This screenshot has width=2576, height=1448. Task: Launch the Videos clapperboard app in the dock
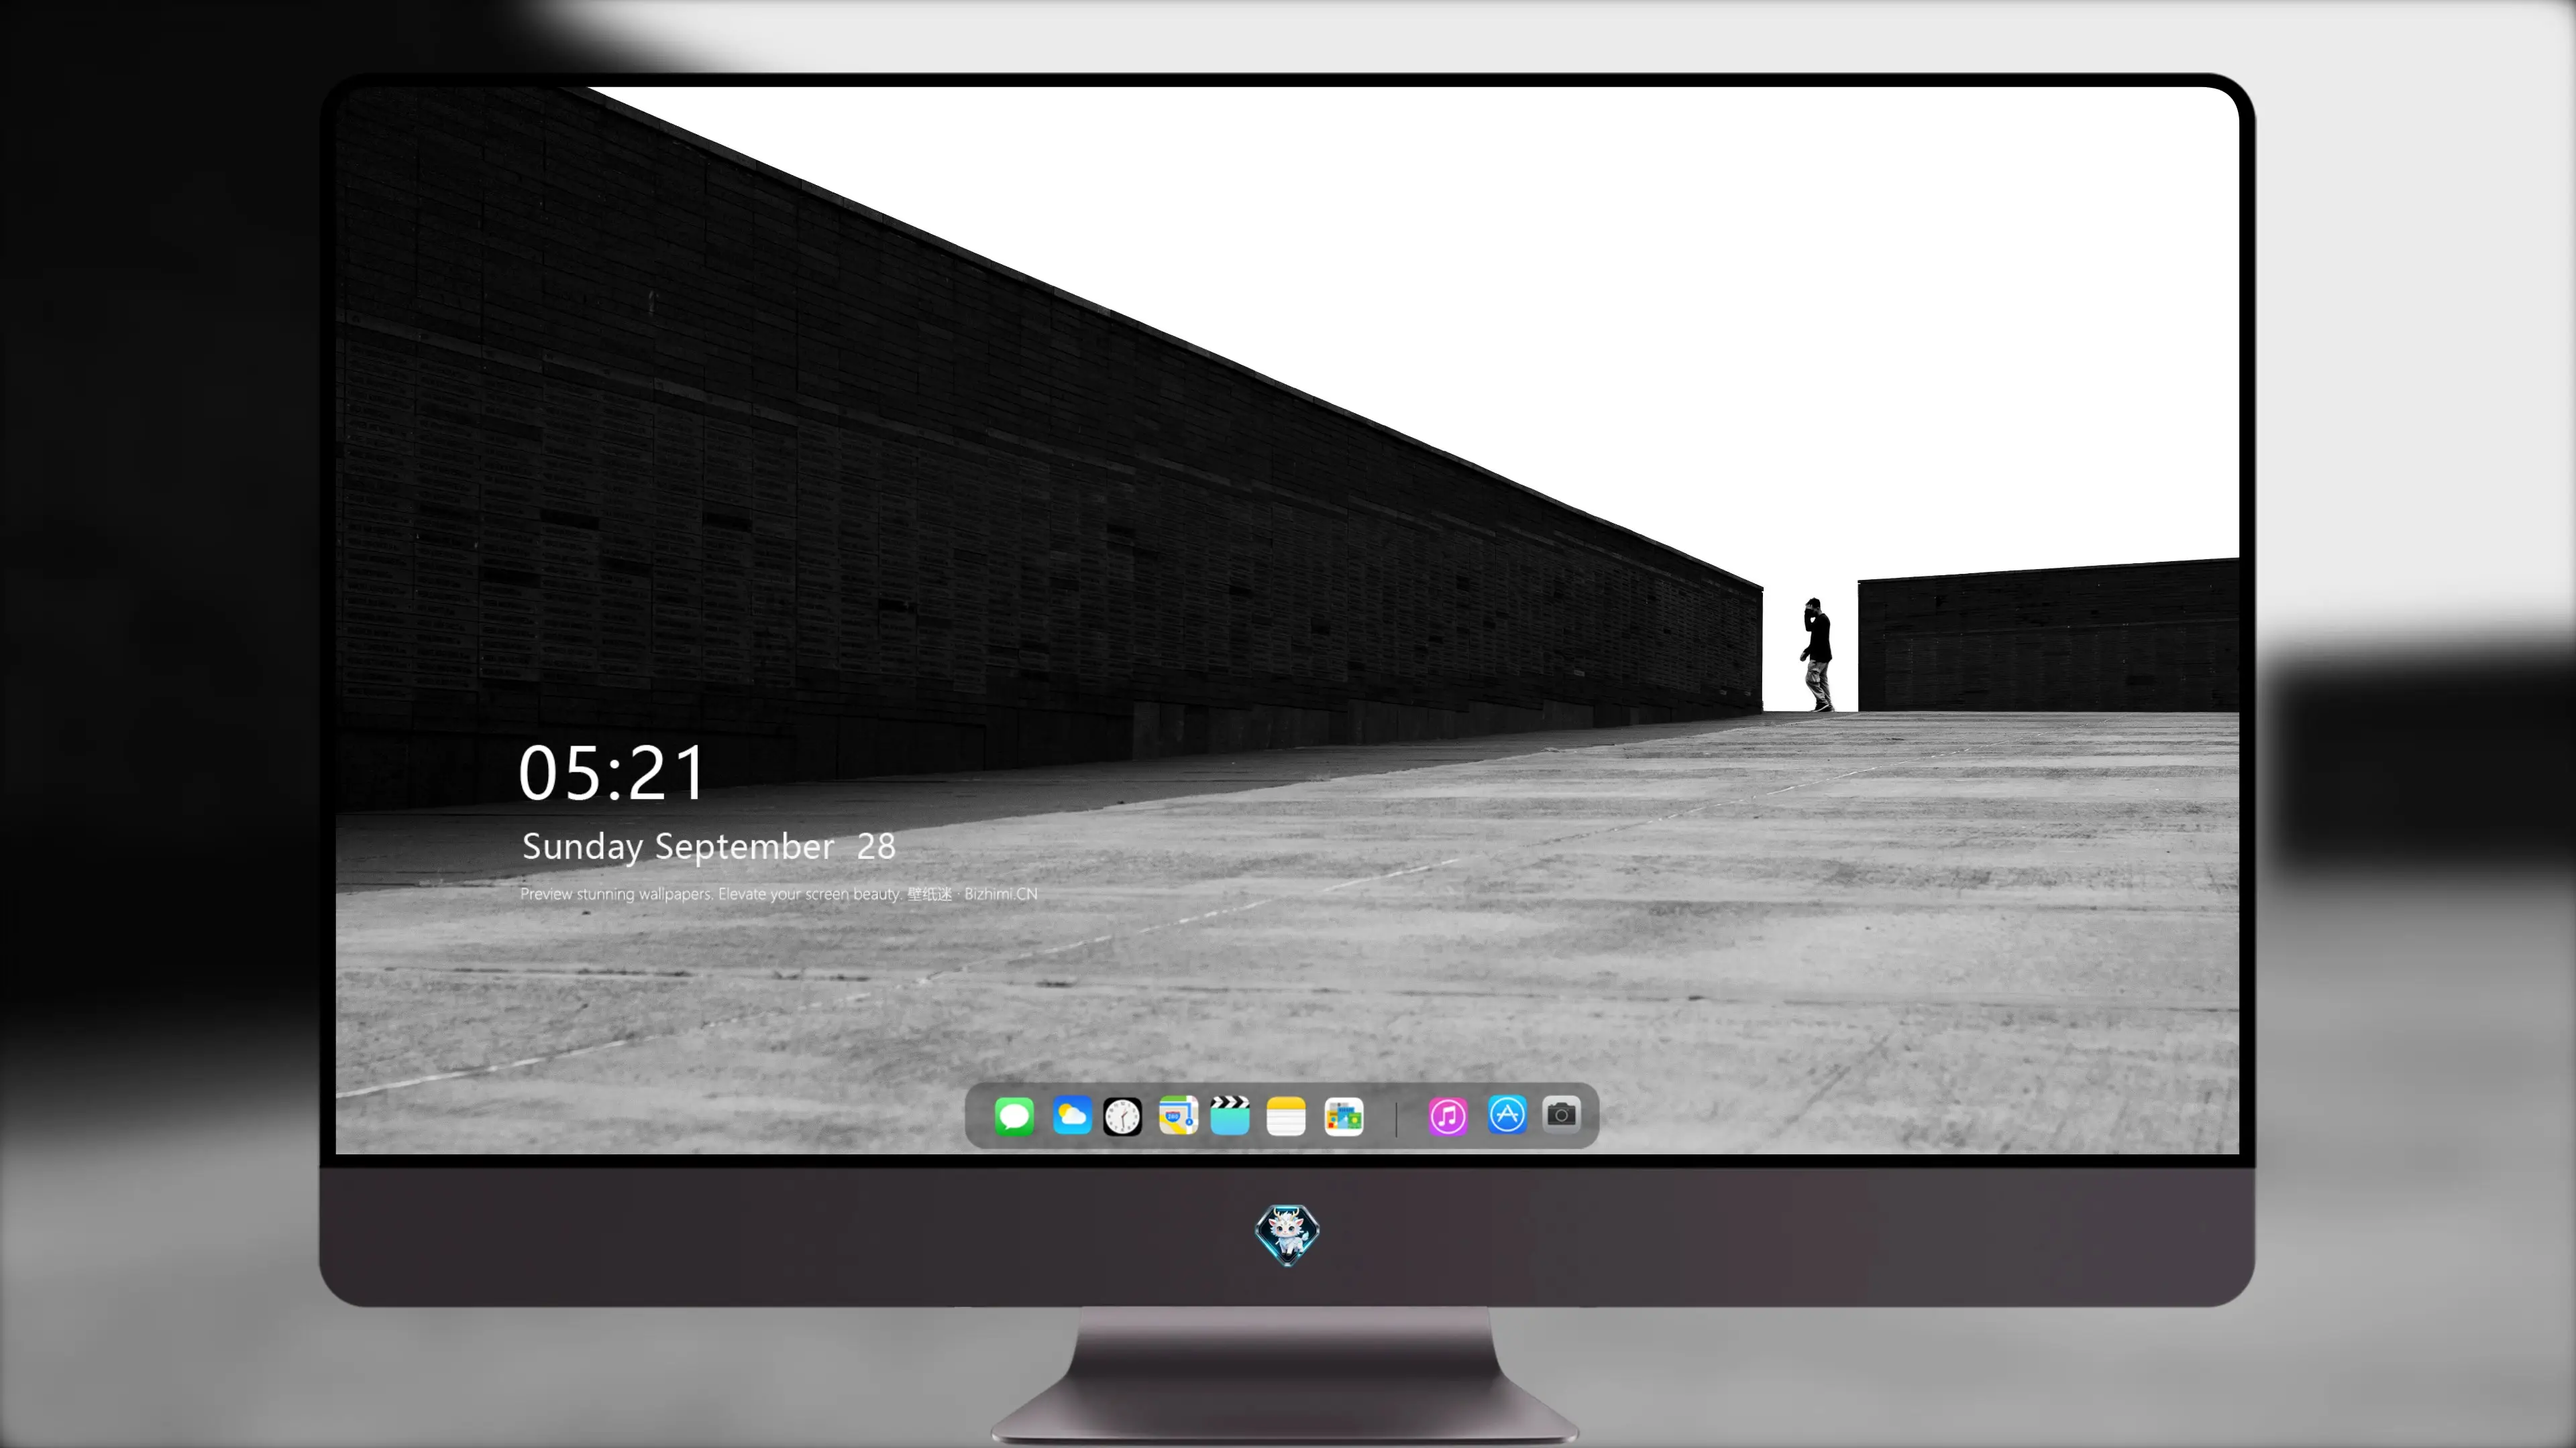coord(1230,1115)
